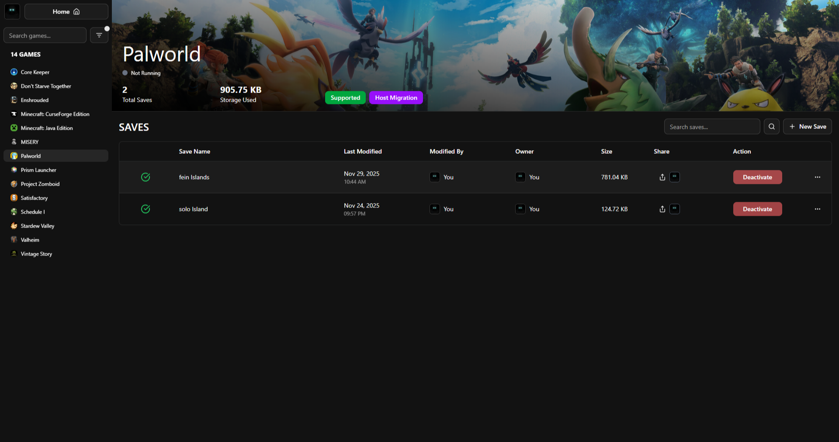Open more options menu for fein Islands

click(818, 177)
